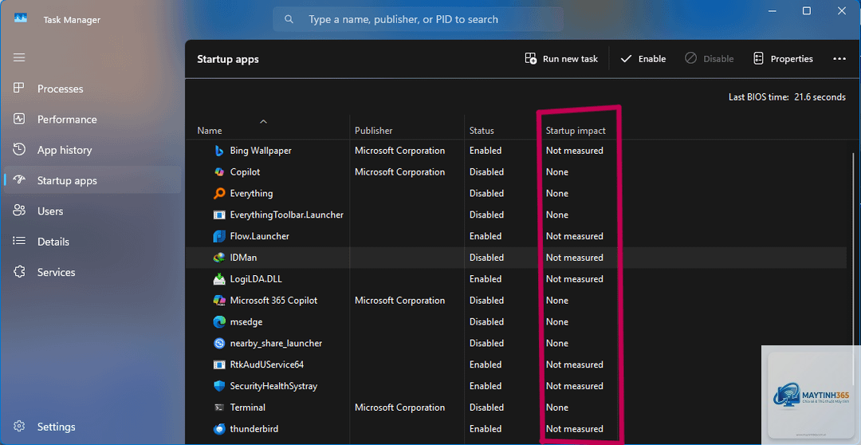Select Bing Wallpaper row name
Image resolution: width=861 pixels, height=445 pixels.
[261, 151]
